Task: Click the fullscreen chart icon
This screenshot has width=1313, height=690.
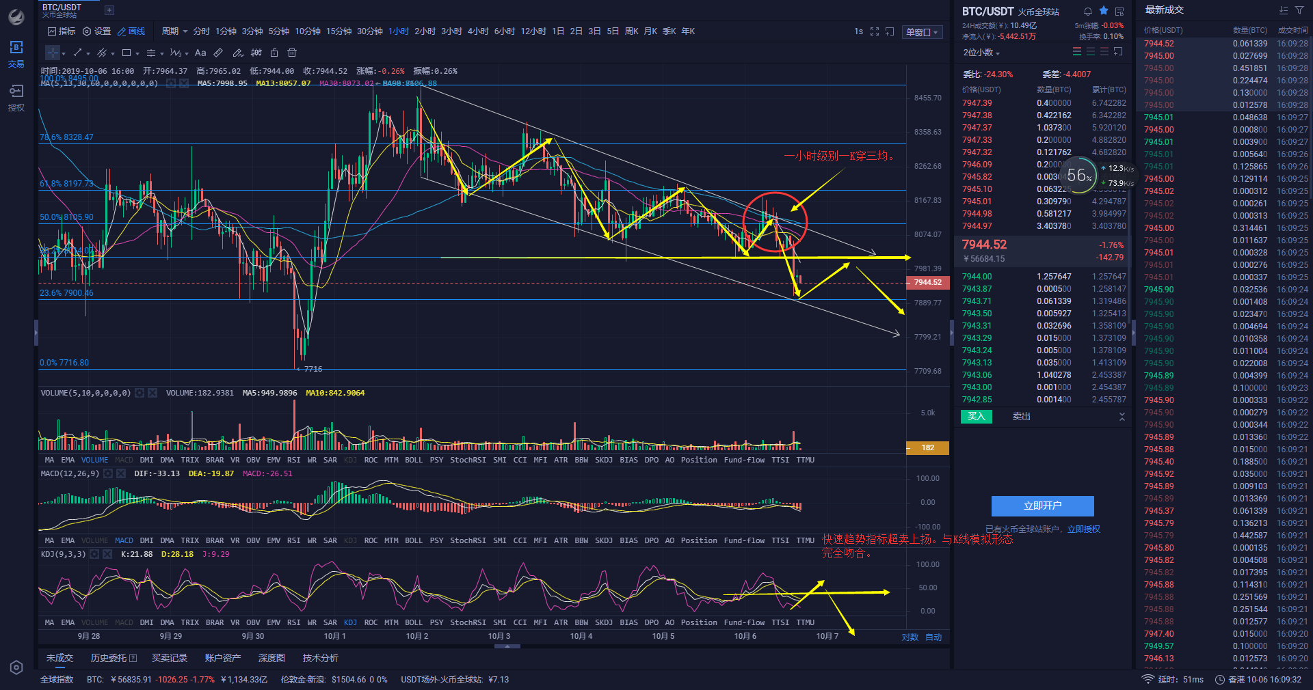Action: (x=875, y=31)
